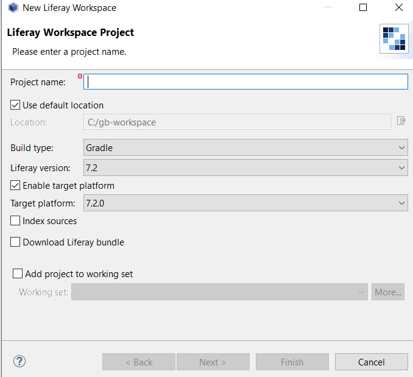This screenshot has width=413, height=377.
Task: Click the Cancel button
Action: 372,362
